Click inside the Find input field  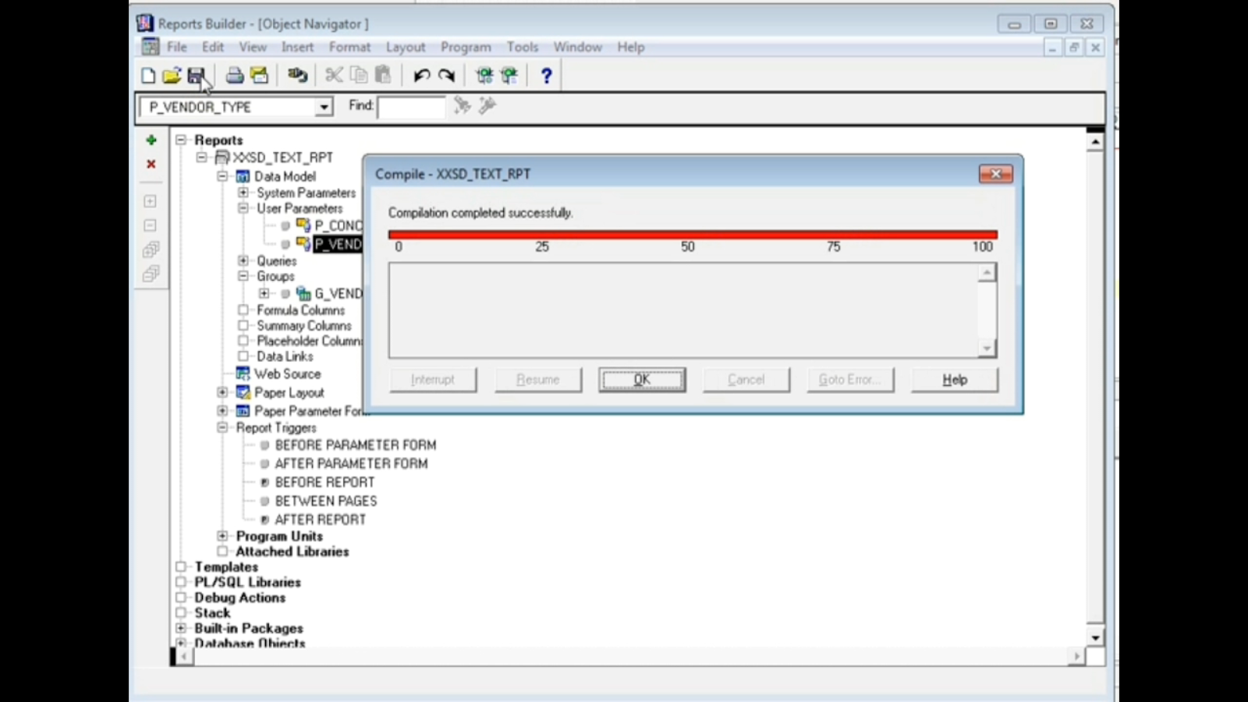coord(411,106)
